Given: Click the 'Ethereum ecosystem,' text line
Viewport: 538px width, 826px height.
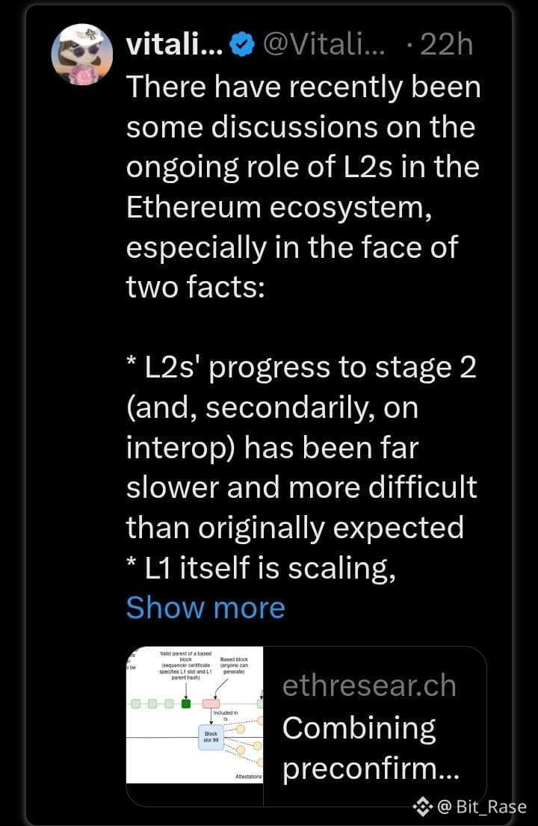Looking at the screenshot, I should tap(279, 208).
